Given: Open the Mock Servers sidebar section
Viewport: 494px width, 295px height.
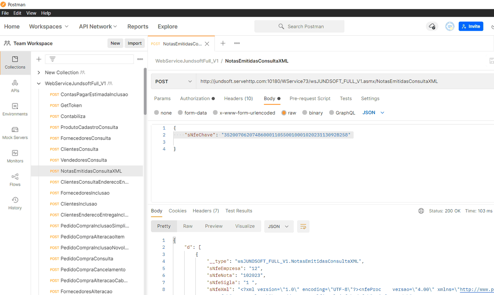Looking at the screenshot, I should pyautogui.click(x=15, y=133).
